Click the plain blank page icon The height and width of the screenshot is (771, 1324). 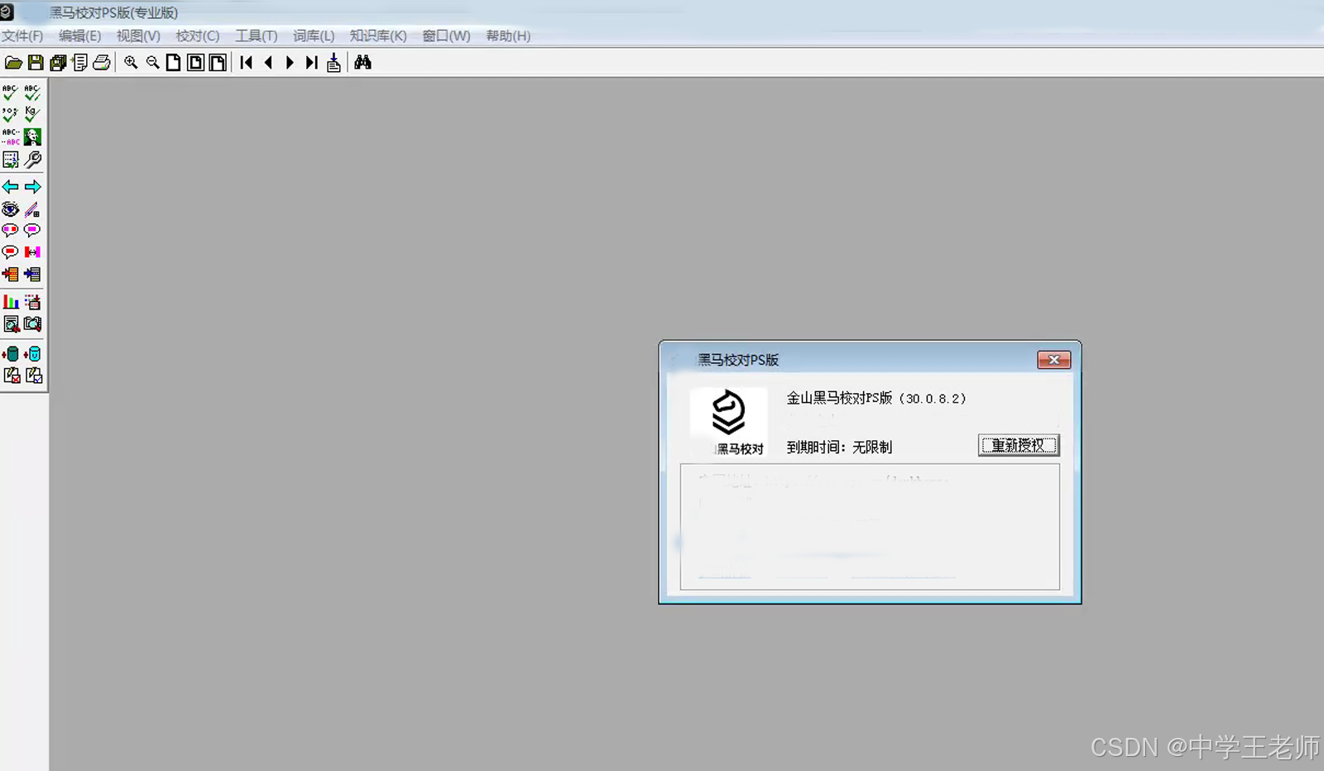coord(174,63)
